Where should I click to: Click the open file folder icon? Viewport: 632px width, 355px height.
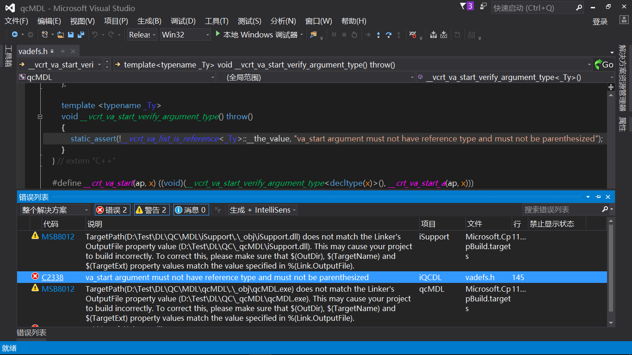point(60,35)
